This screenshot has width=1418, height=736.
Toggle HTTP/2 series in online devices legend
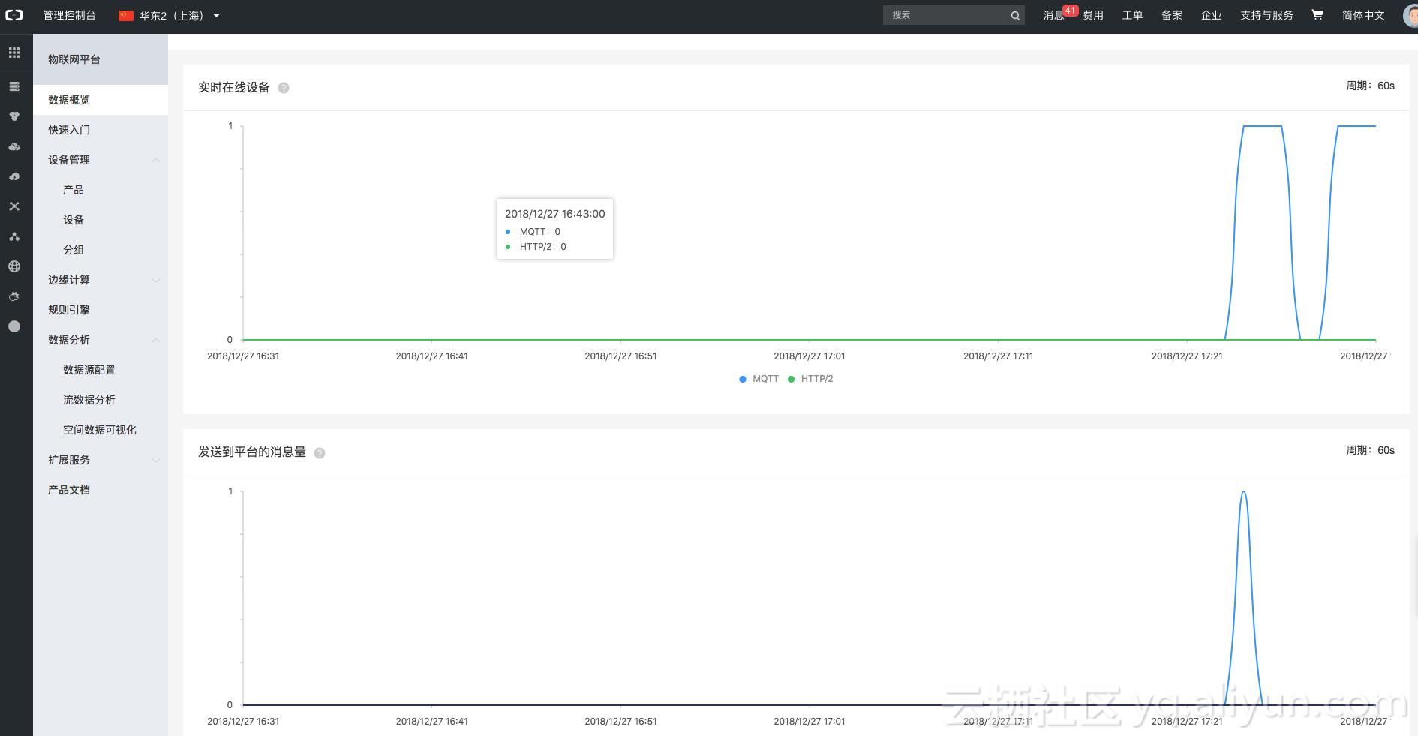pos(810,379)
